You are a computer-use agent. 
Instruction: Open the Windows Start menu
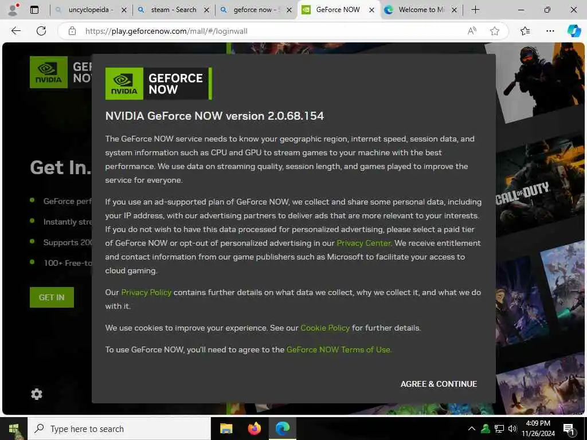tap(14, 429)
